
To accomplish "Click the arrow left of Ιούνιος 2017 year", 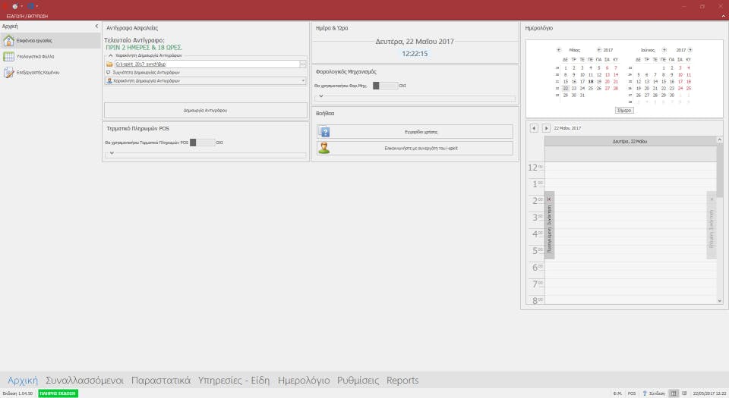I will (x=664, y=49).
